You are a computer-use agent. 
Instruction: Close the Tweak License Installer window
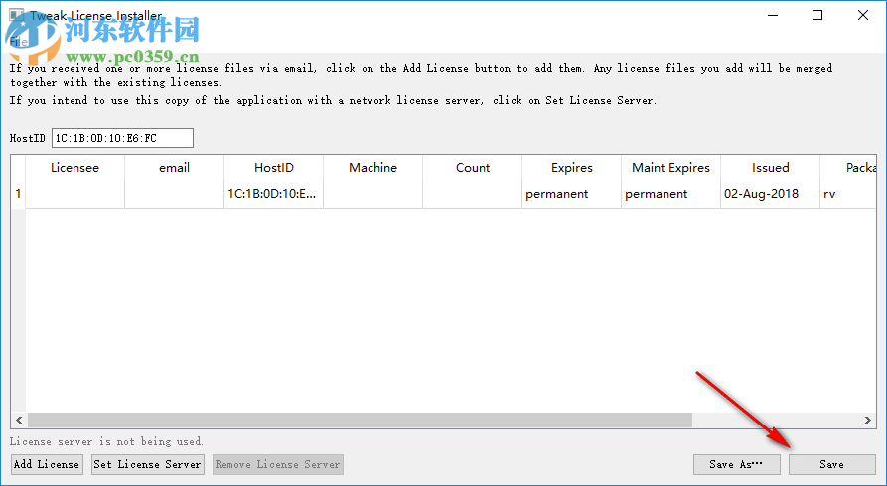coord(863,15)
